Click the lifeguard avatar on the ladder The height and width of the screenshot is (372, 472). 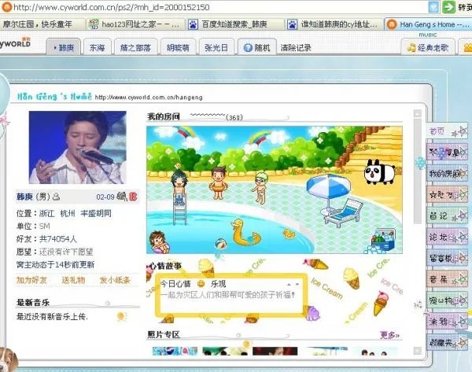[181, 187]
